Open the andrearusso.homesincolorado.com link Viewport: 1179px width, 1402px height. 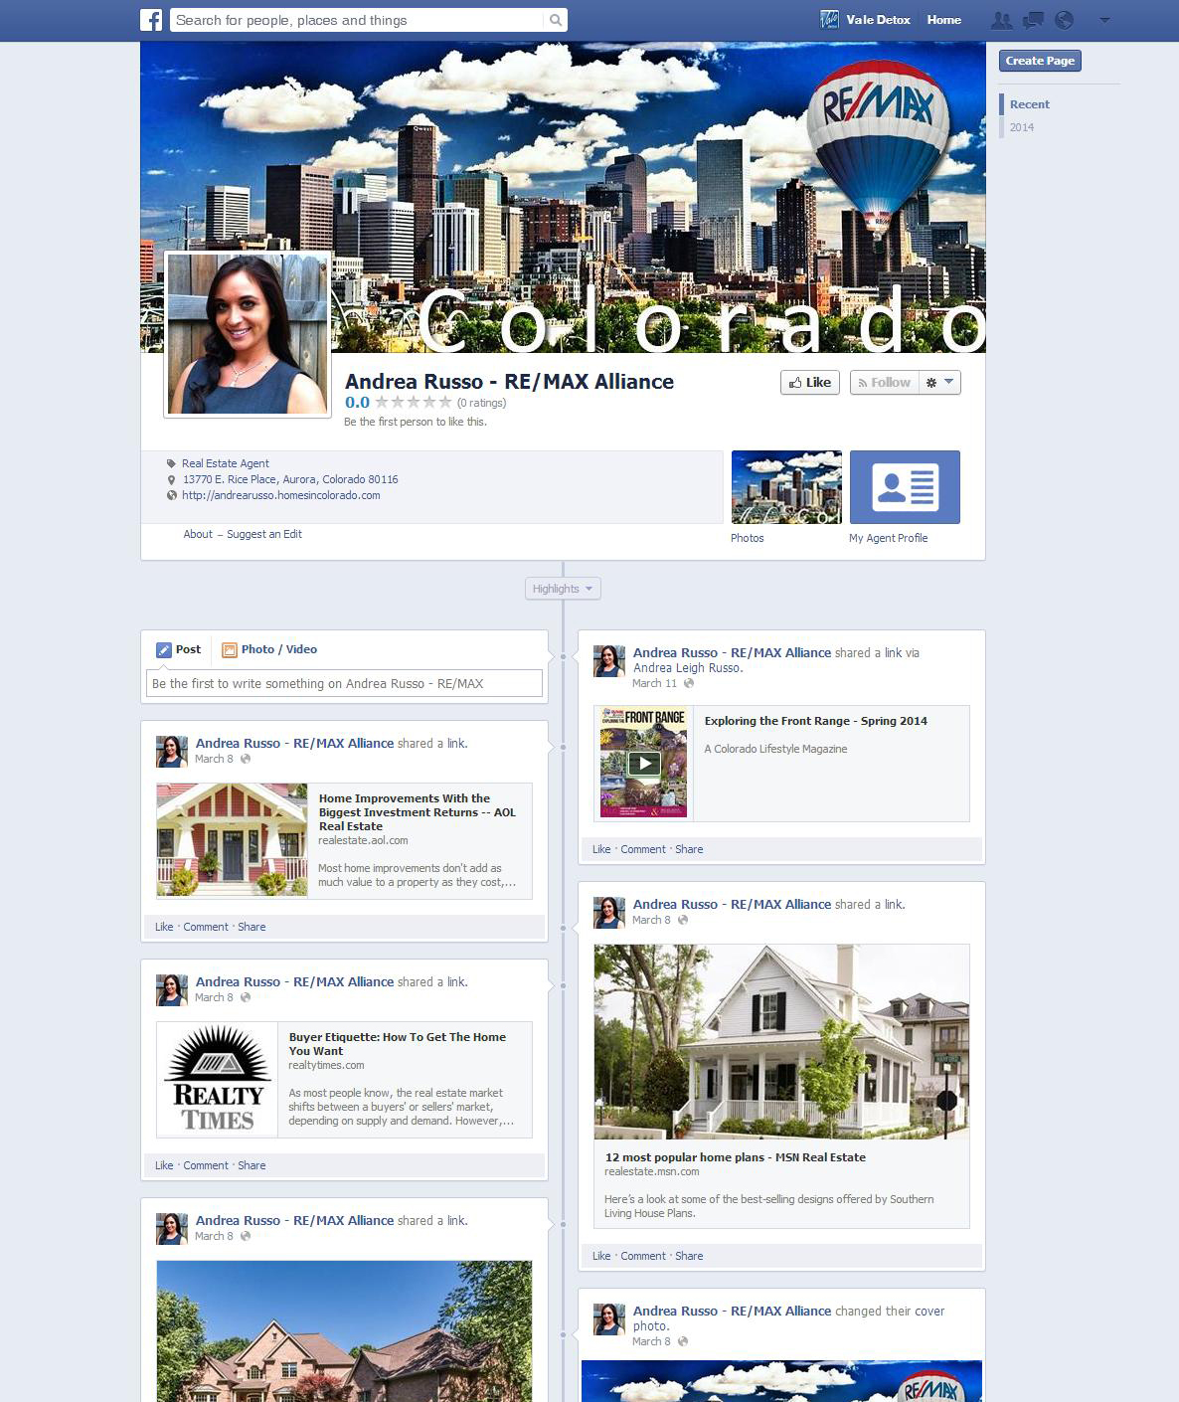coord(280,495)
